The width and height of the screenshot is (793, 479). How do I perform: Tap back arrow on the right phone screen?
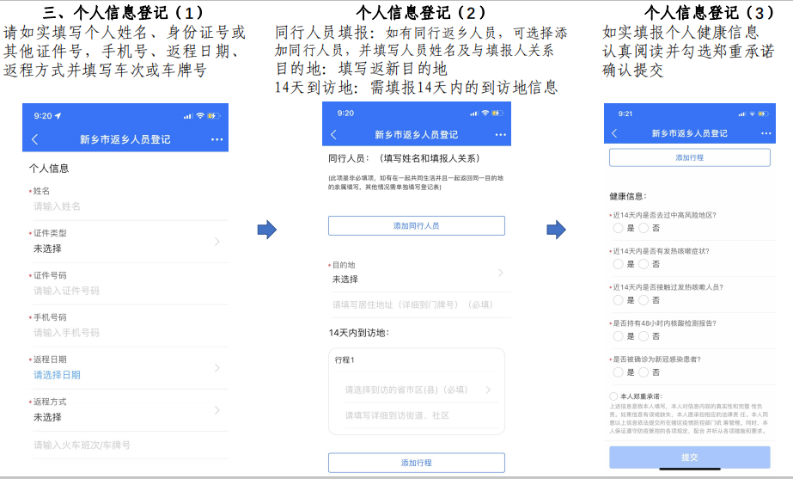614,133
